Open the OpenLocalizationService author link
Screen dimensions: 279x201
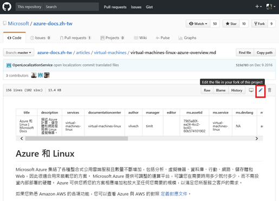click(33, 65)
